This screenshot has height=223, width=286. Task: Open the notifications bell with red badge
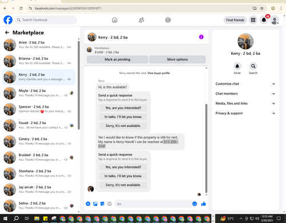[264, 20]
